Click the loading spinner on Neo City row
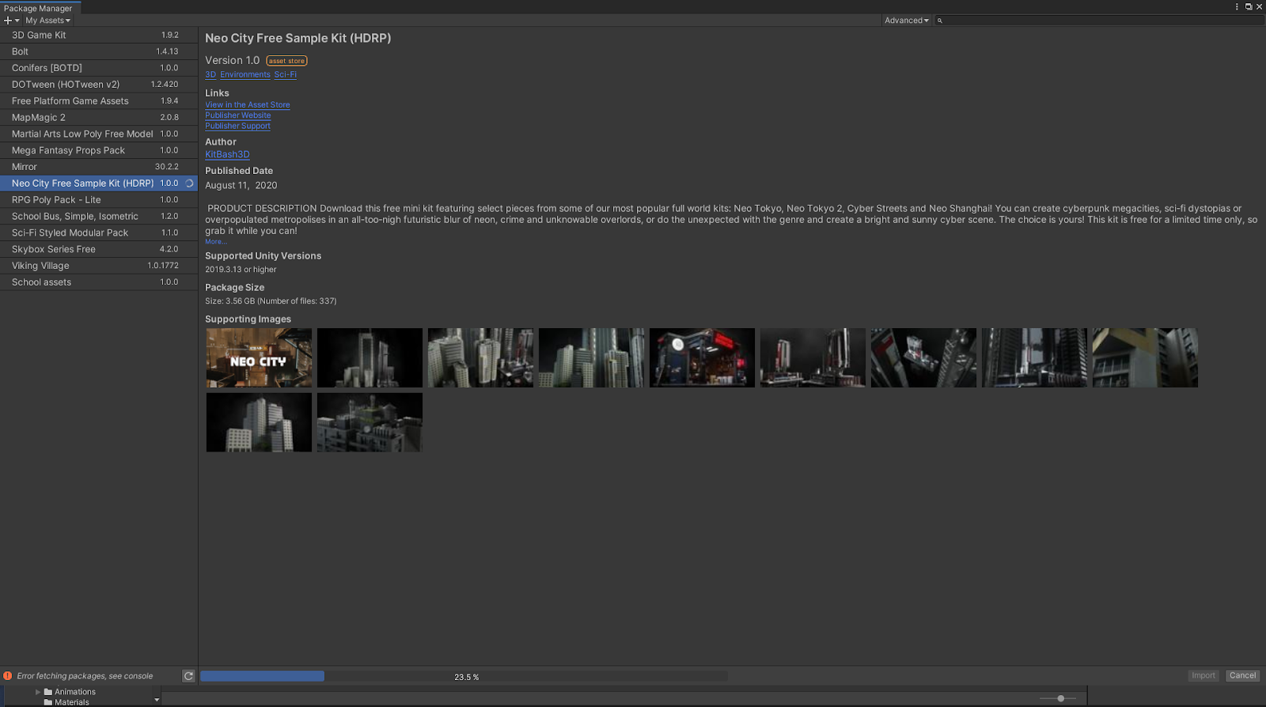 click(189, 183)
